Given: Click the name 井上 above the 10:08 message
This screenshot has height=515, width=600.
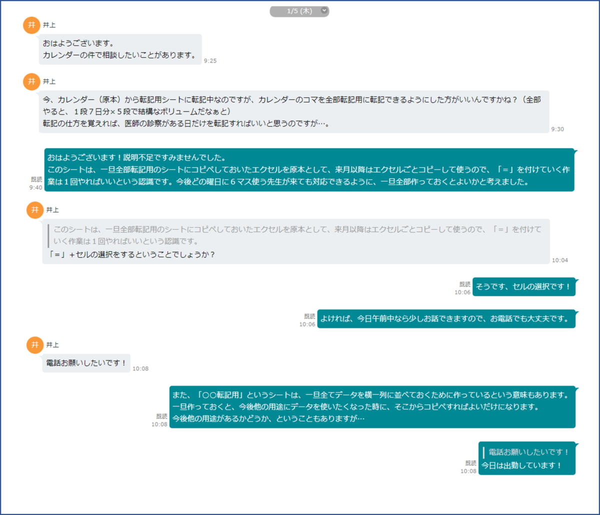Looking at the screenshot, I should coord(52,345).
